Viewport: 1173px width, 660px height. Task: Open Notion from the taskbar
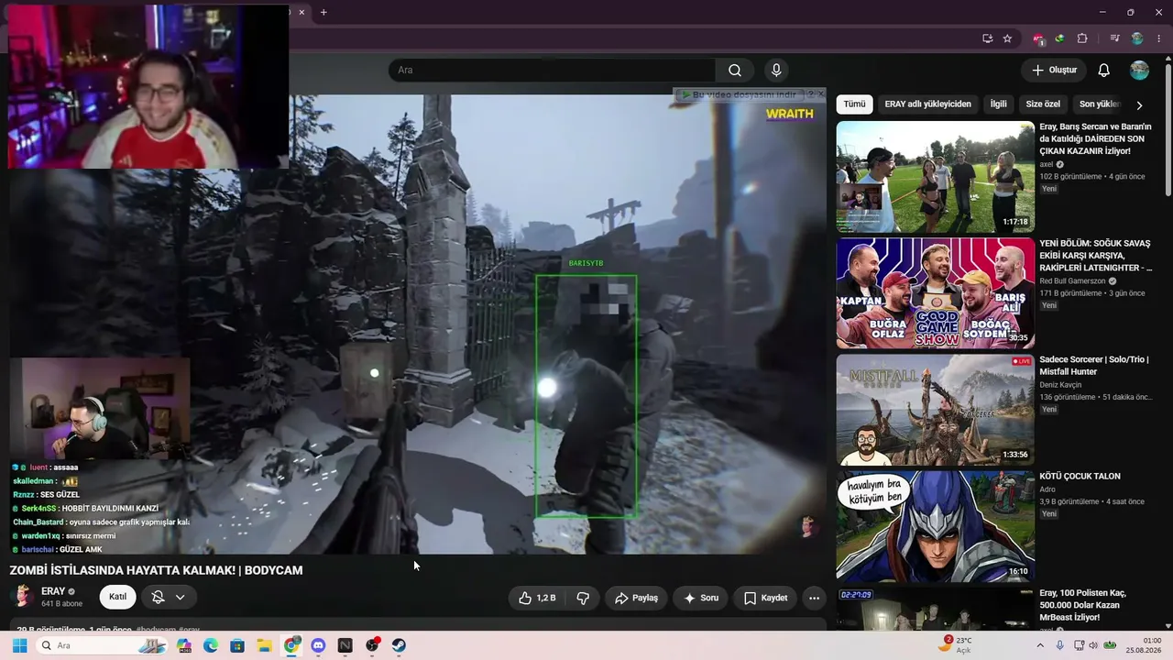click(345, 645)
